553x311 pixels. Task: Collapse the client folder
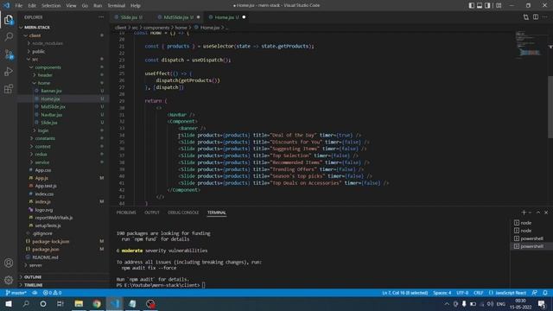tap(35, 35)
